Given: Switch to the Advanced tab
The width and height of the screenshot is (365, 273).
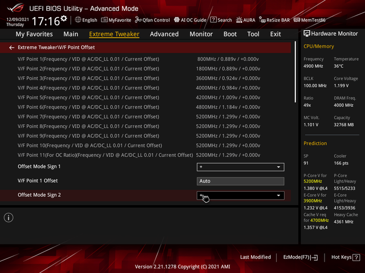Looking at the screenshot, I should 164,34.
